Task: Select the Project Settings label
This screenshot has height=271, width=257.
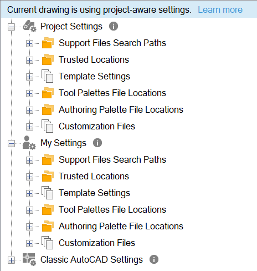Action: point(71,26)
